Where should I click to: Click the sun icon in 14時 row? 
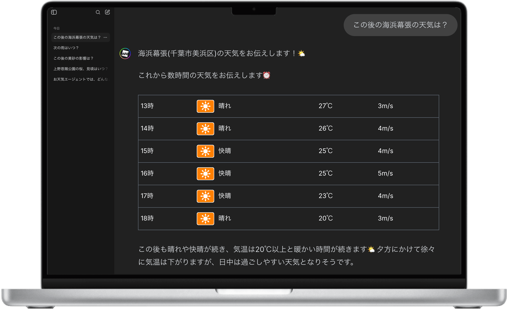click(205, 129)
